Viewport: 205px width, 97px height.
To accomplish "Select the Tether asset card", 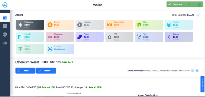I will pos(30,49).
